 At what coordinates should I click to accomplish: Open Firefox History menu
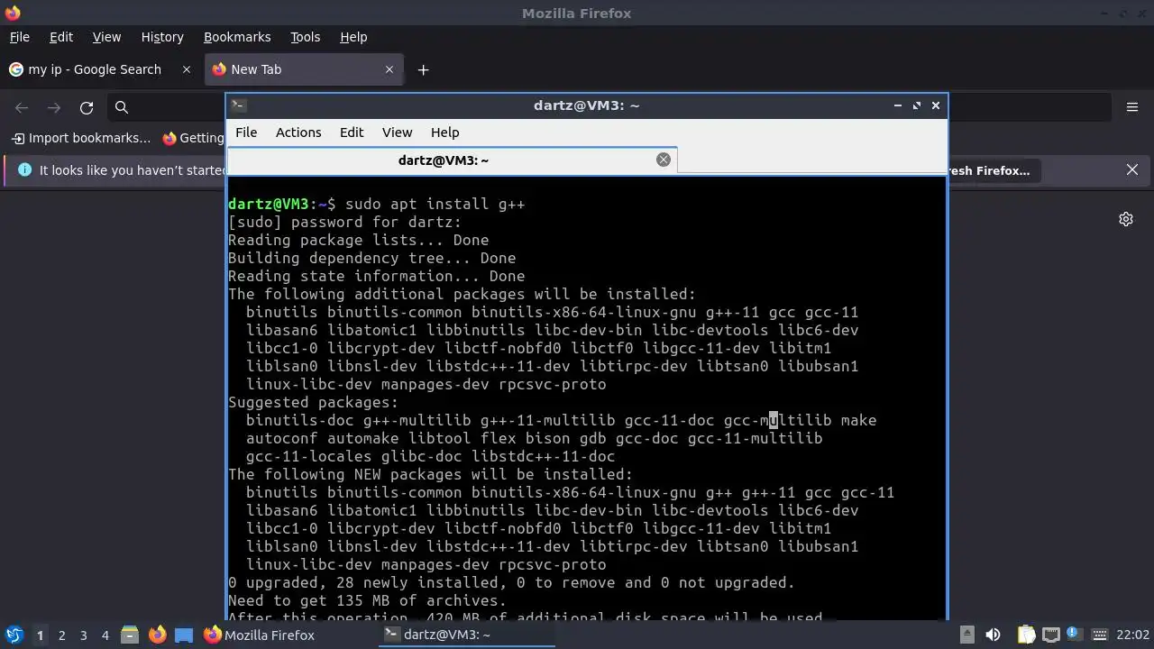[x=162, y=37]
